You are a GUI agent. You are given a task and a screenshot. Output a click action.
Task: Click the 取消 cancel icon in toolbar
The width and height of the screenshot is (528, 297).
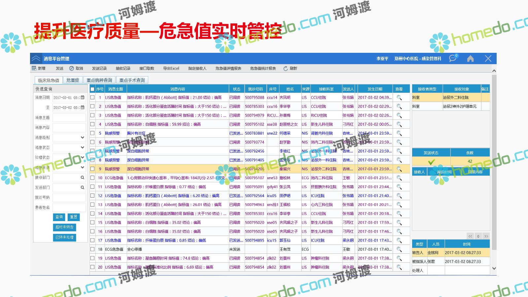[72, 68]
